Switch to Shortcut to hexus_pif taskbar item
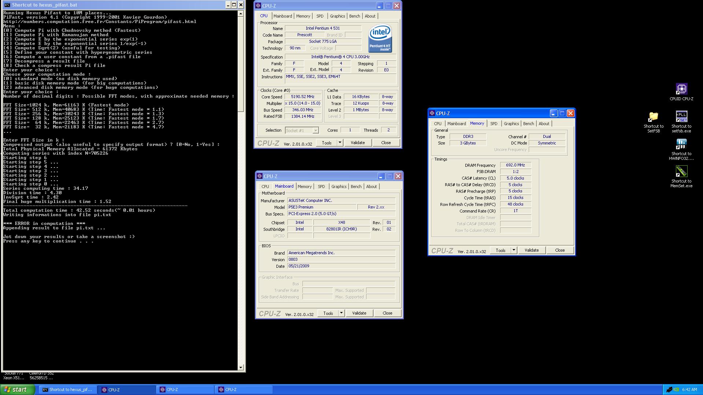 click(x=68, y=390)
